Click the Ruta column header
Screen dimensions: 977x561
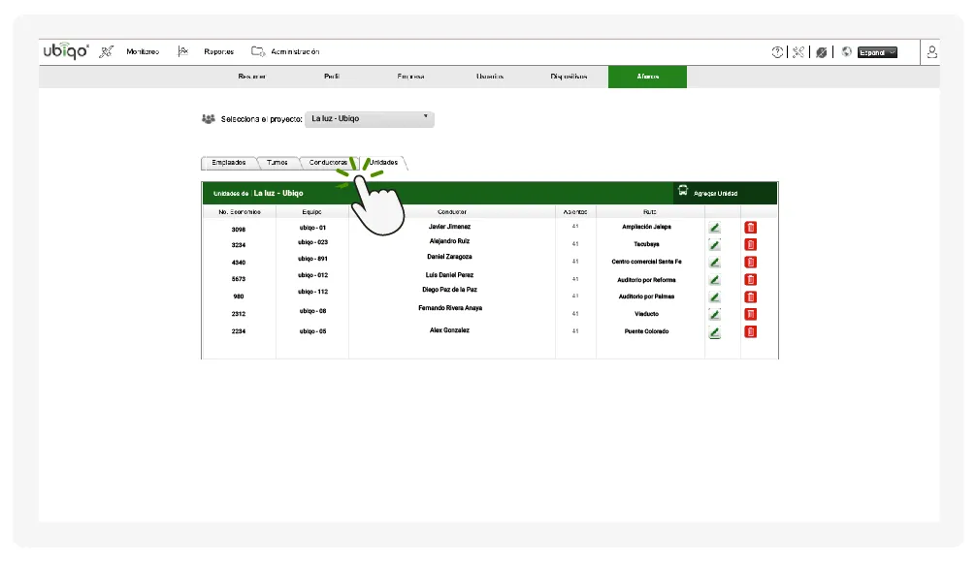pos(650,212)
